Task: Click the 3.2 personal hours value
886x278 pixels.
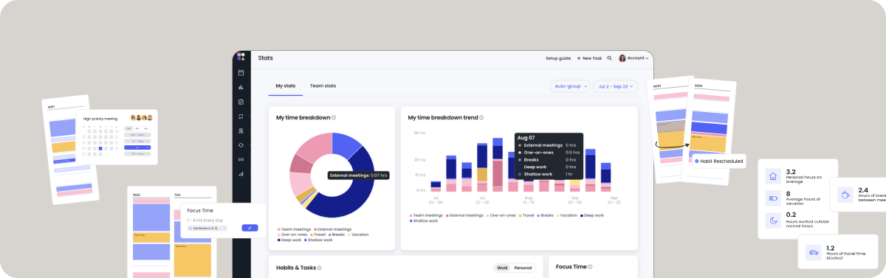Action: pos(791,171)
